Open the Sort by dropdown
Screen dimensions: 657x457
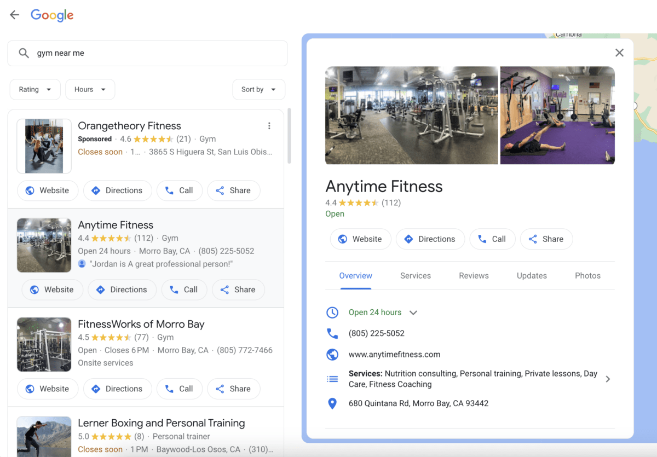point(259,89)
